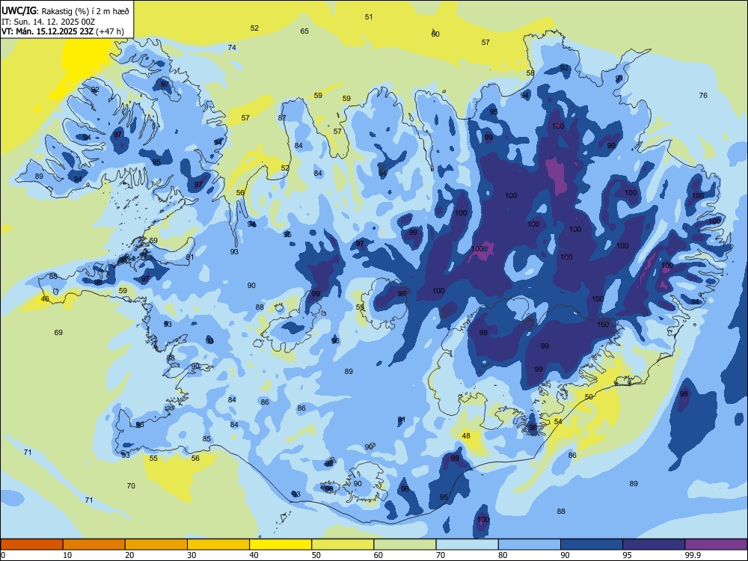Select the dark orange 0–10 legend swatch

[x=31, y=545]
